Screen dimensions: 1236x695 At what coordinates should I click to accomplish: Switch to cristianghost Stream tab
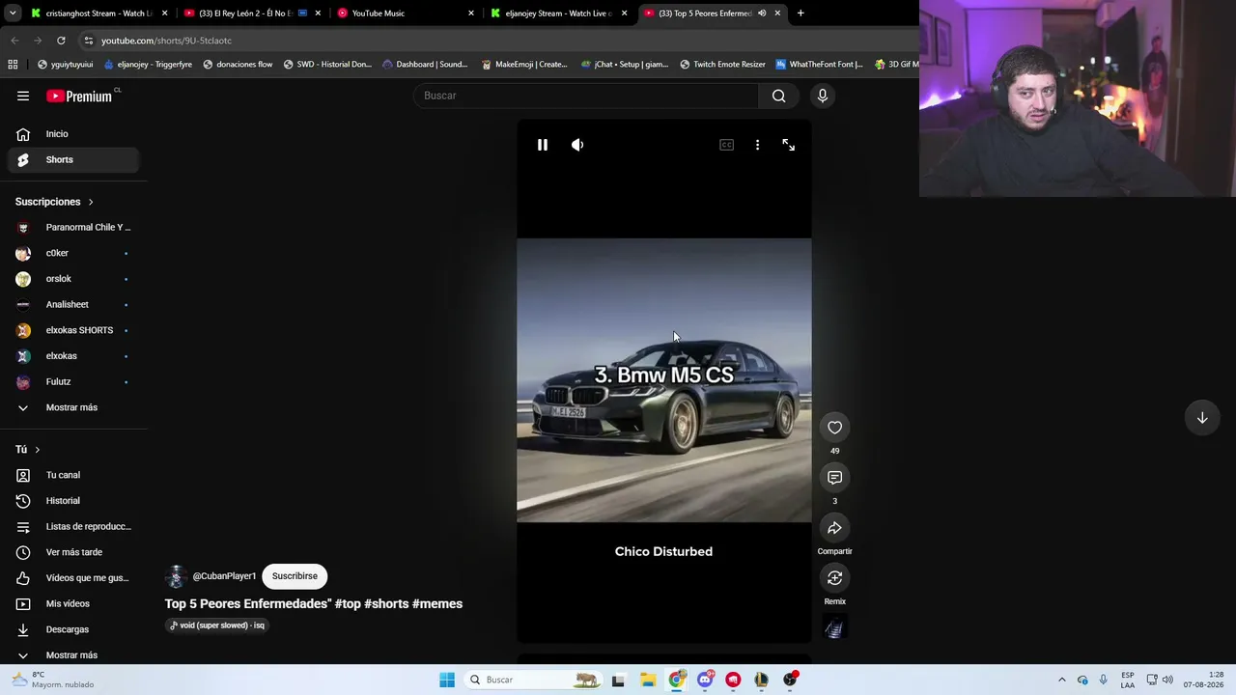coord(99,14)
